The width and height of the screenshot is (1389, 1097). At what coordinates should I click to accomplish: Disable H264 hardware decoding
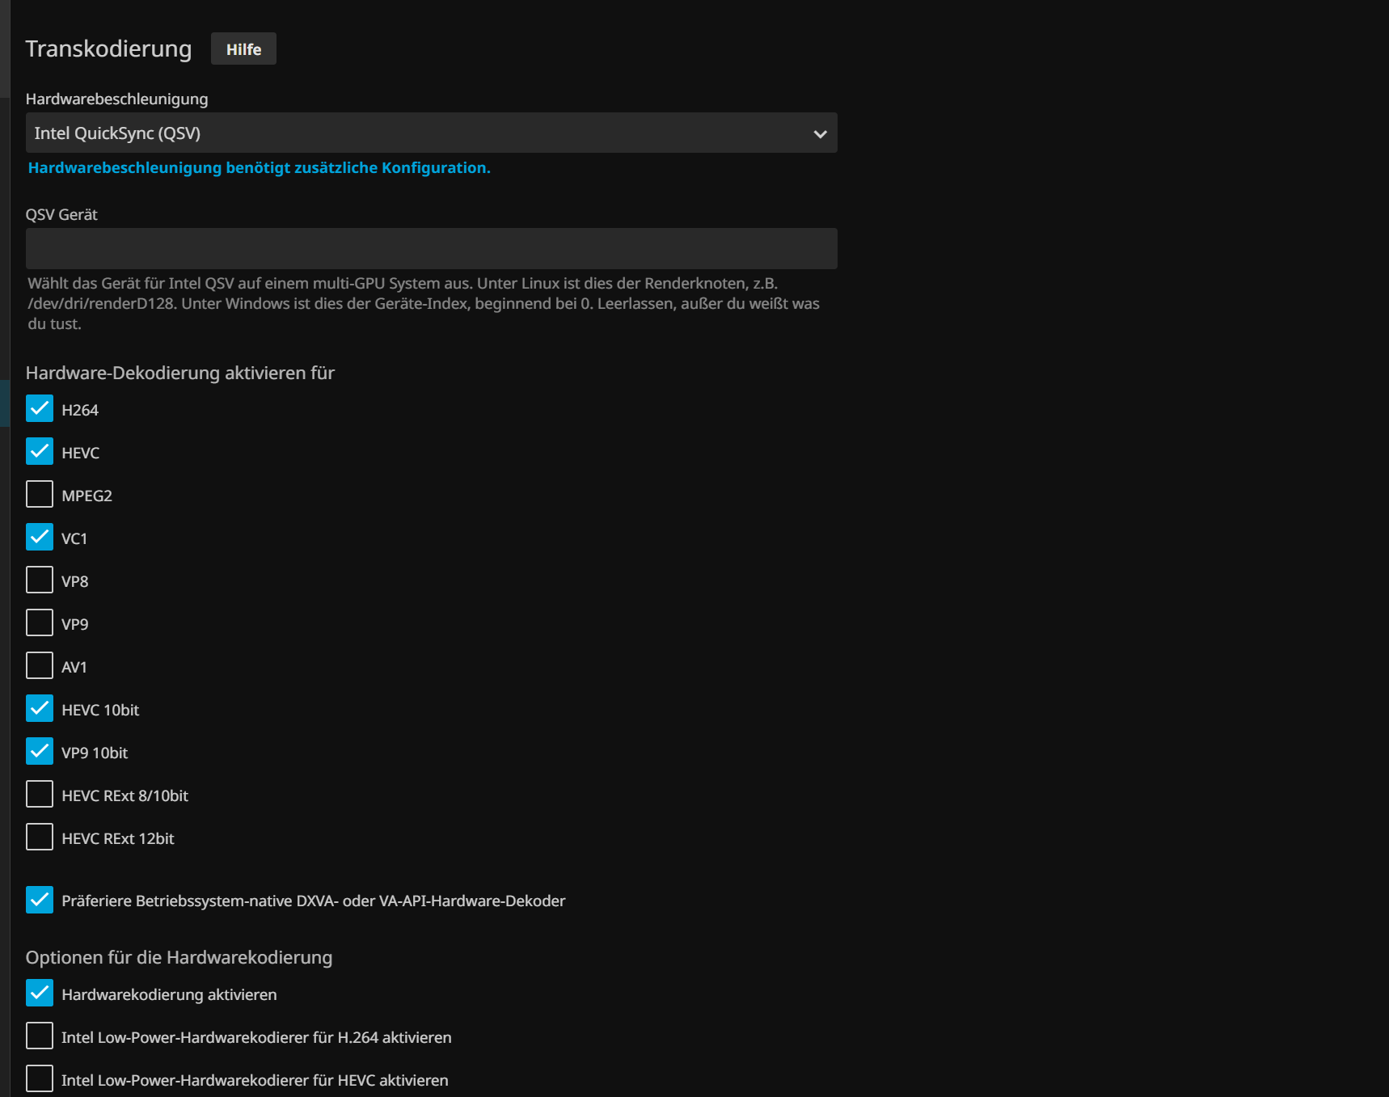tap(40, 409)
